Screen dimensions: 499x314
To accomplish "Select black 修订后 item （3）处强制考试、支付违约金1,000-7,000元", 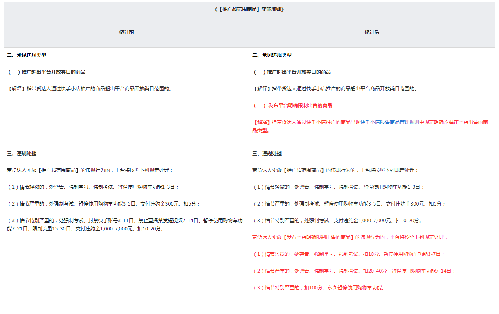I will pyautogui.click(x=337, y=221).
